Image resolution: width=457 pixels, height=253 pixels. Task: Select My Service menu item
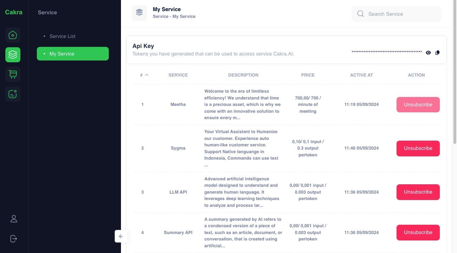73,54
